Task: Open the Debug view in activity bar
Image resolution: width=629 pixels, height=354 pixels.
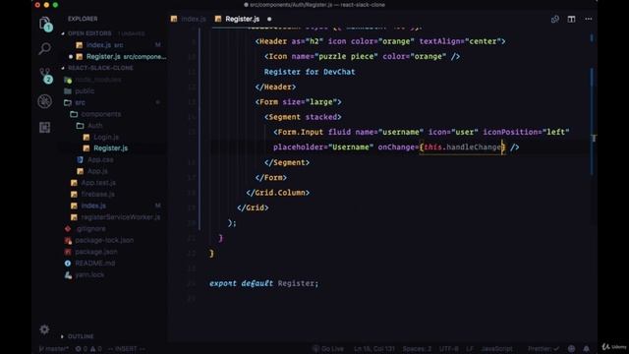Action: (x=44, y=101)
